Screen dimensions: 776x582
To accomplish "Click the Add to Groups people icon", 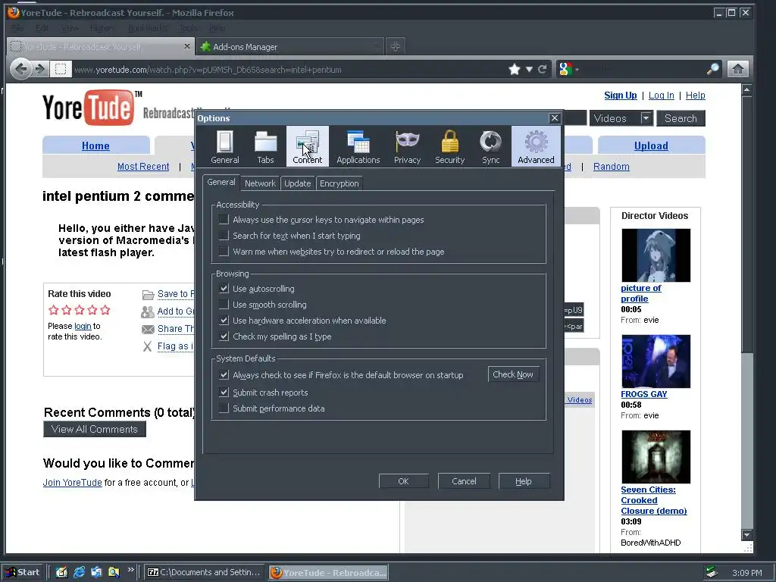I will tap(148, 311).
